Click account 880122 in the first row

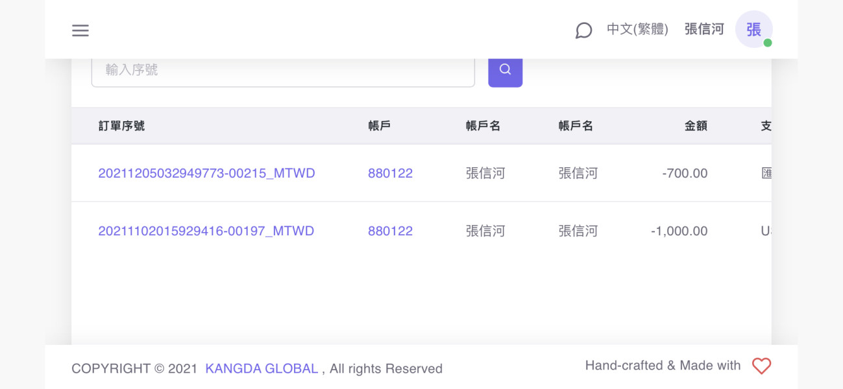coord(390,173)
